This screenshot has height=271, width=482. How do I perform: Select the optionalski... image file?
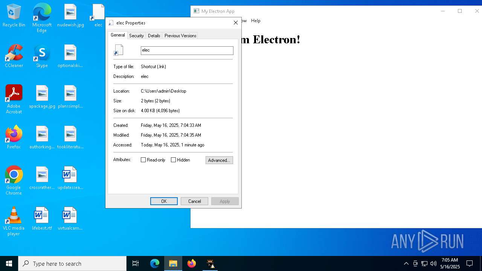point(70,56)
